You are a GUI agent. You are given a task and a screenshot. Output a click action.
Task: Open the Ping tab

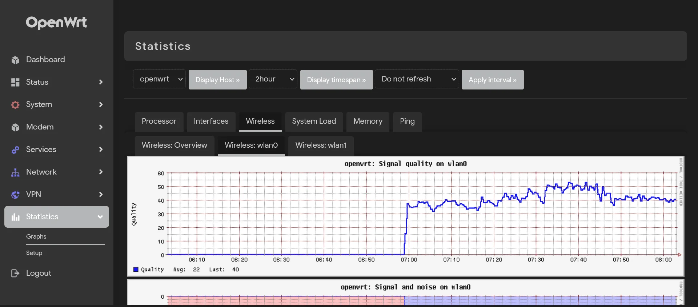point(407,121)
